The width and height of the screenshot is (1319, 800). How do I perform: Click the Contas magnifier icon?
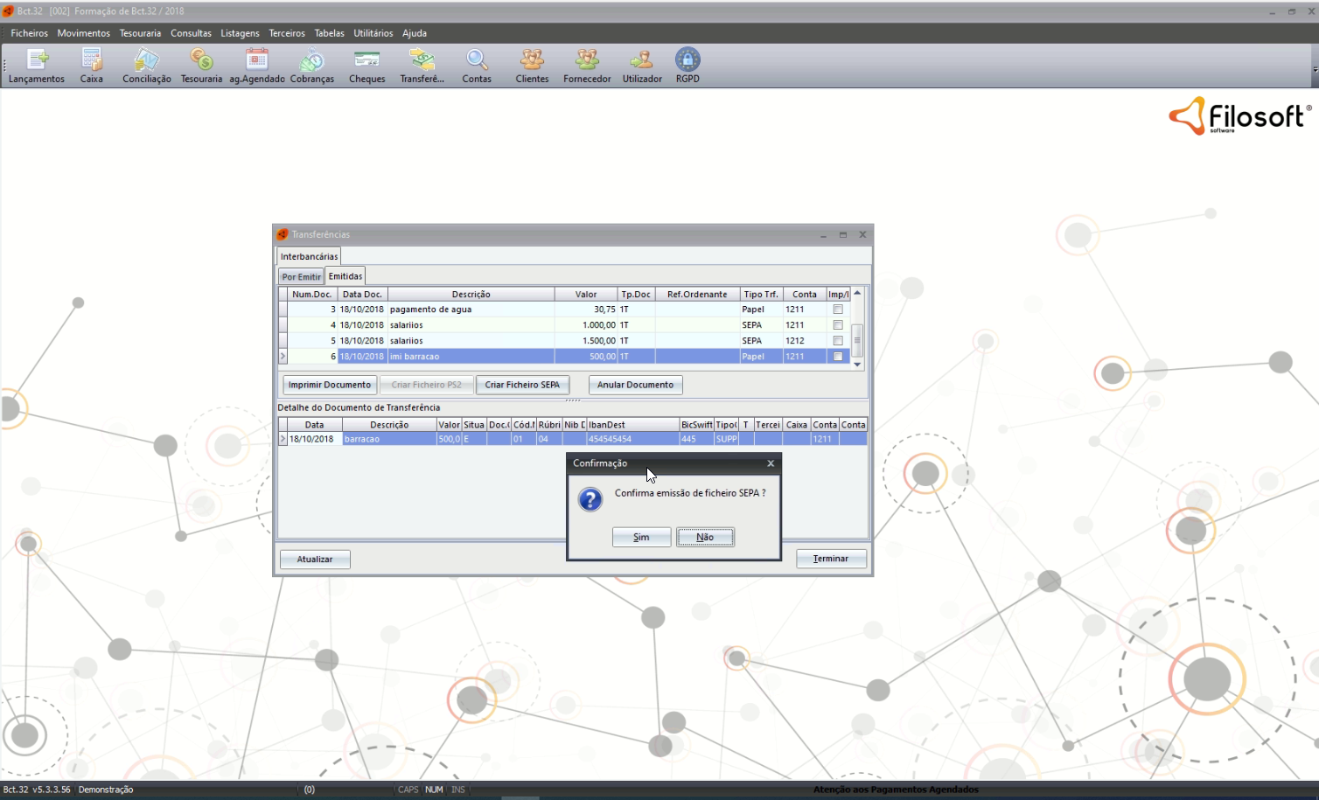point(477,60)
